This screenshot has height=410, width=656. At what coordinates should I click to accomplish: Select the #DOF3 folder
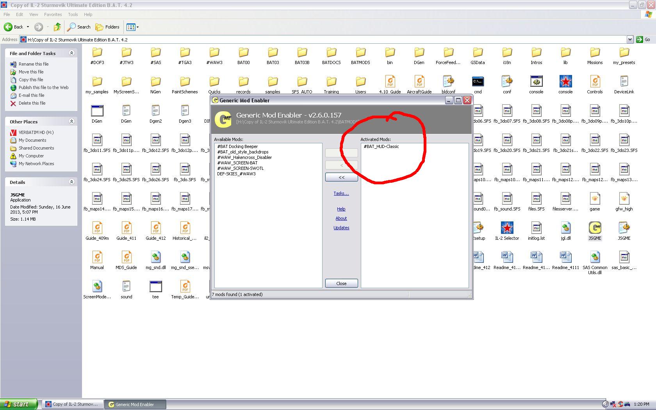97,55
